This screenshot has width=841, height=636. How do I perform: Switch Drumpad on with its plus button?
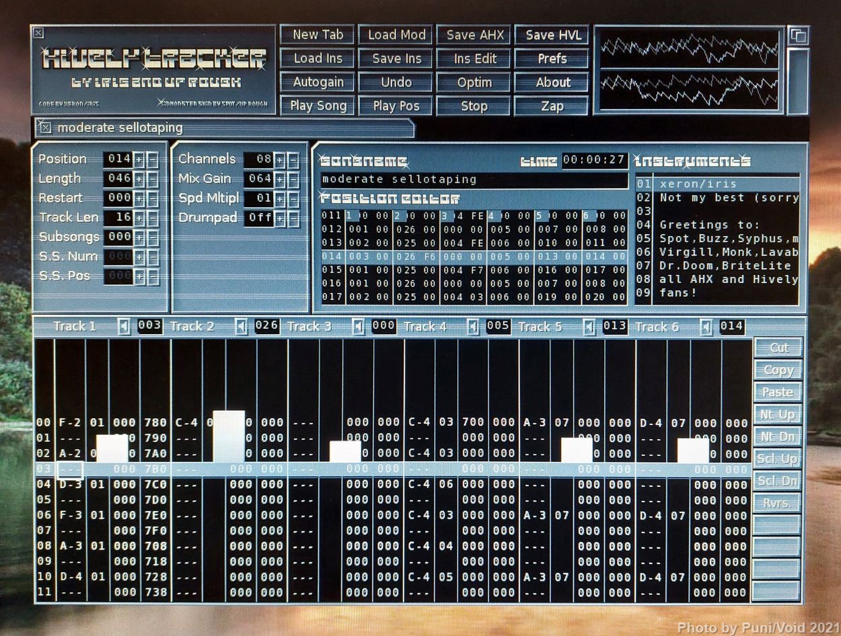(280, 218)
